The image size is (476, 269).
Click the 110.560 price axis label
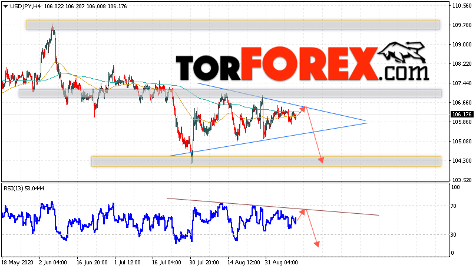[462, 6]
